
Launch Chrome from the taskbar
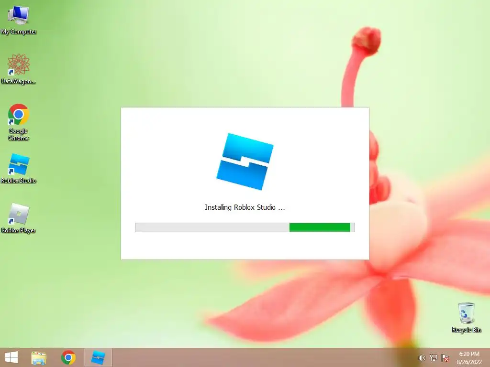coord(68,357)
